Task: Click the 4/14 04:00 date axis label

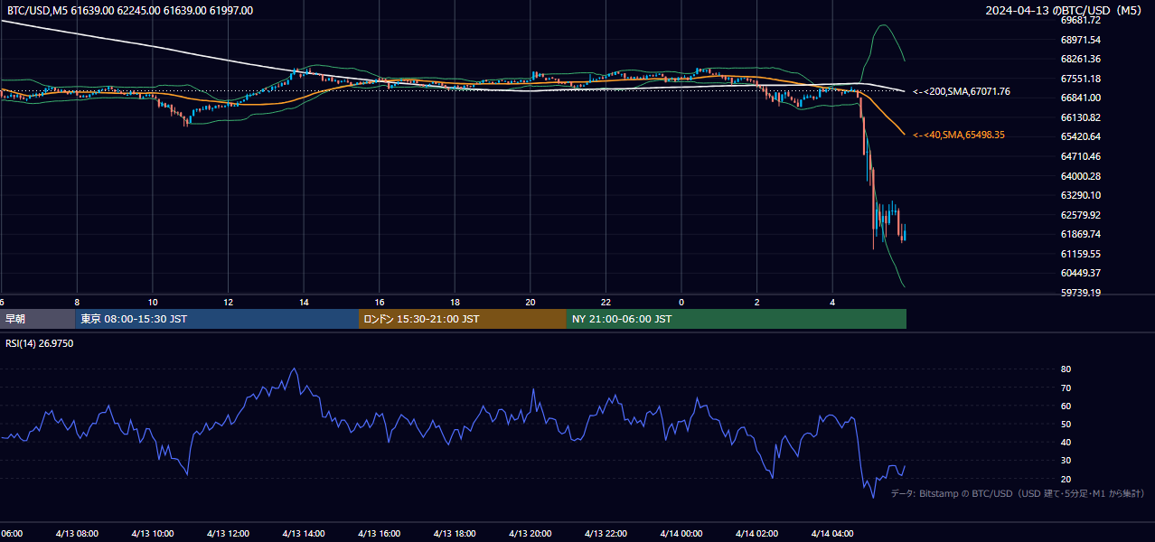Action: coord(832,534)
